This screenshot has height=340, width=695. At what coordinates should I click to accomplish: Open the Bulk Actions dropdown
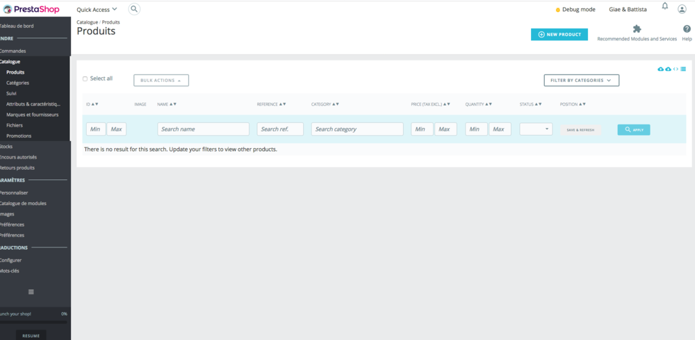pos(161,80)
